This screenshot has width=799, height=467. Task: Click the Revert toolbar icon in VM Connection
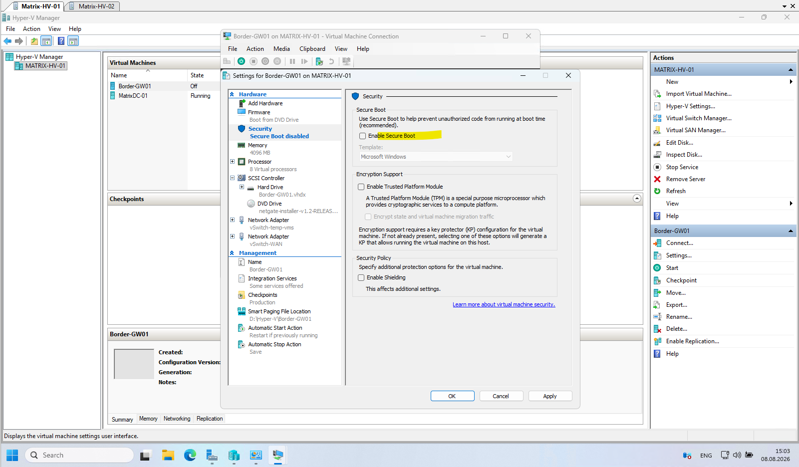coord(331,61)
